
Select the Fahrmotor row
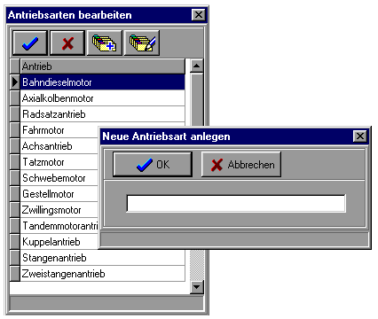59,130
